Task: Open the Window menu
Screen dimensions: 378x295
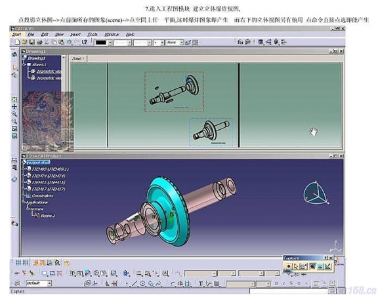Action: pyautogui.click(x=112, y=35)
